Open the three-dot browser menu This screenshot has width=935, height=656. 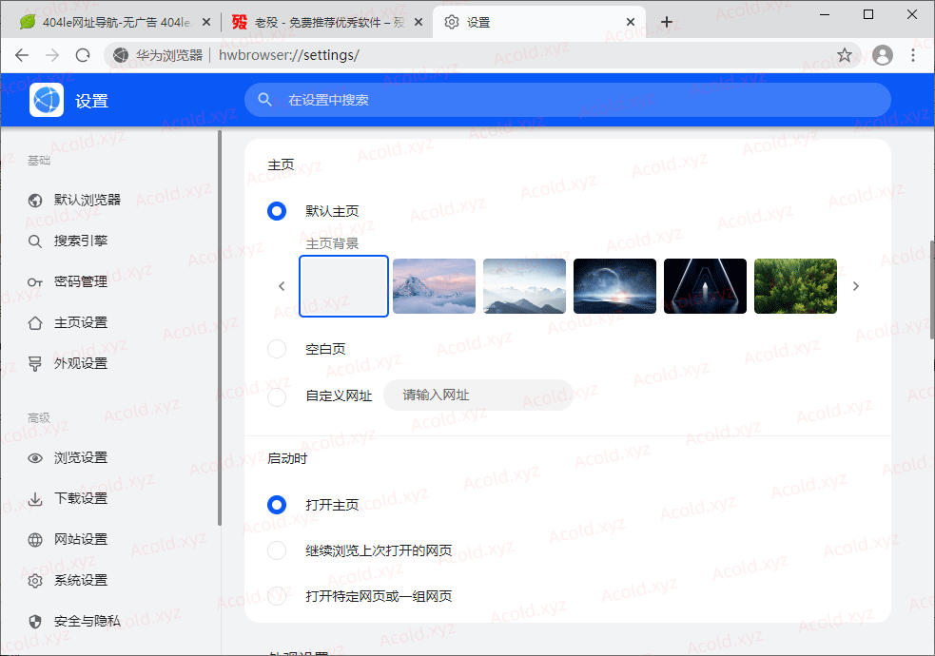913,55
